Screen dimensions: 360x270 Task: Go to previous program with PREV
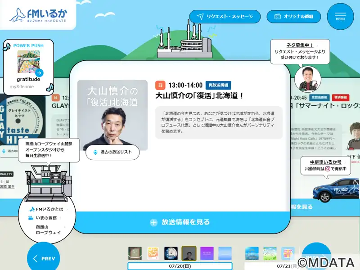[44, 258]
